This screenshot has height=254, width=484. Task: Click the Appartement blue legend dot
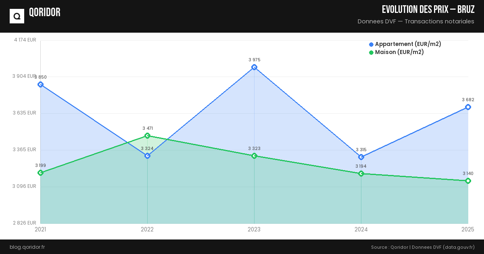[x=371, y=44]
